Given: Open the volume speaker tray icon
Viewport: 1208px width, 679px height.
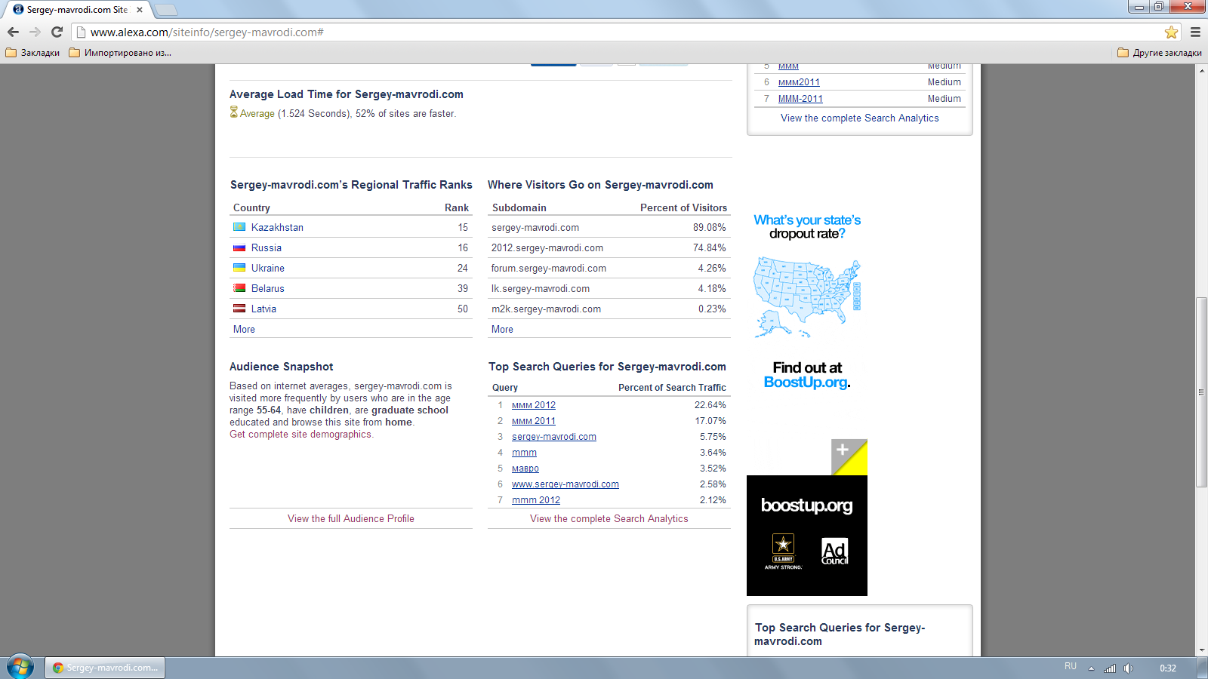Looking at the screenshot, I should (x=1128, y=668).
